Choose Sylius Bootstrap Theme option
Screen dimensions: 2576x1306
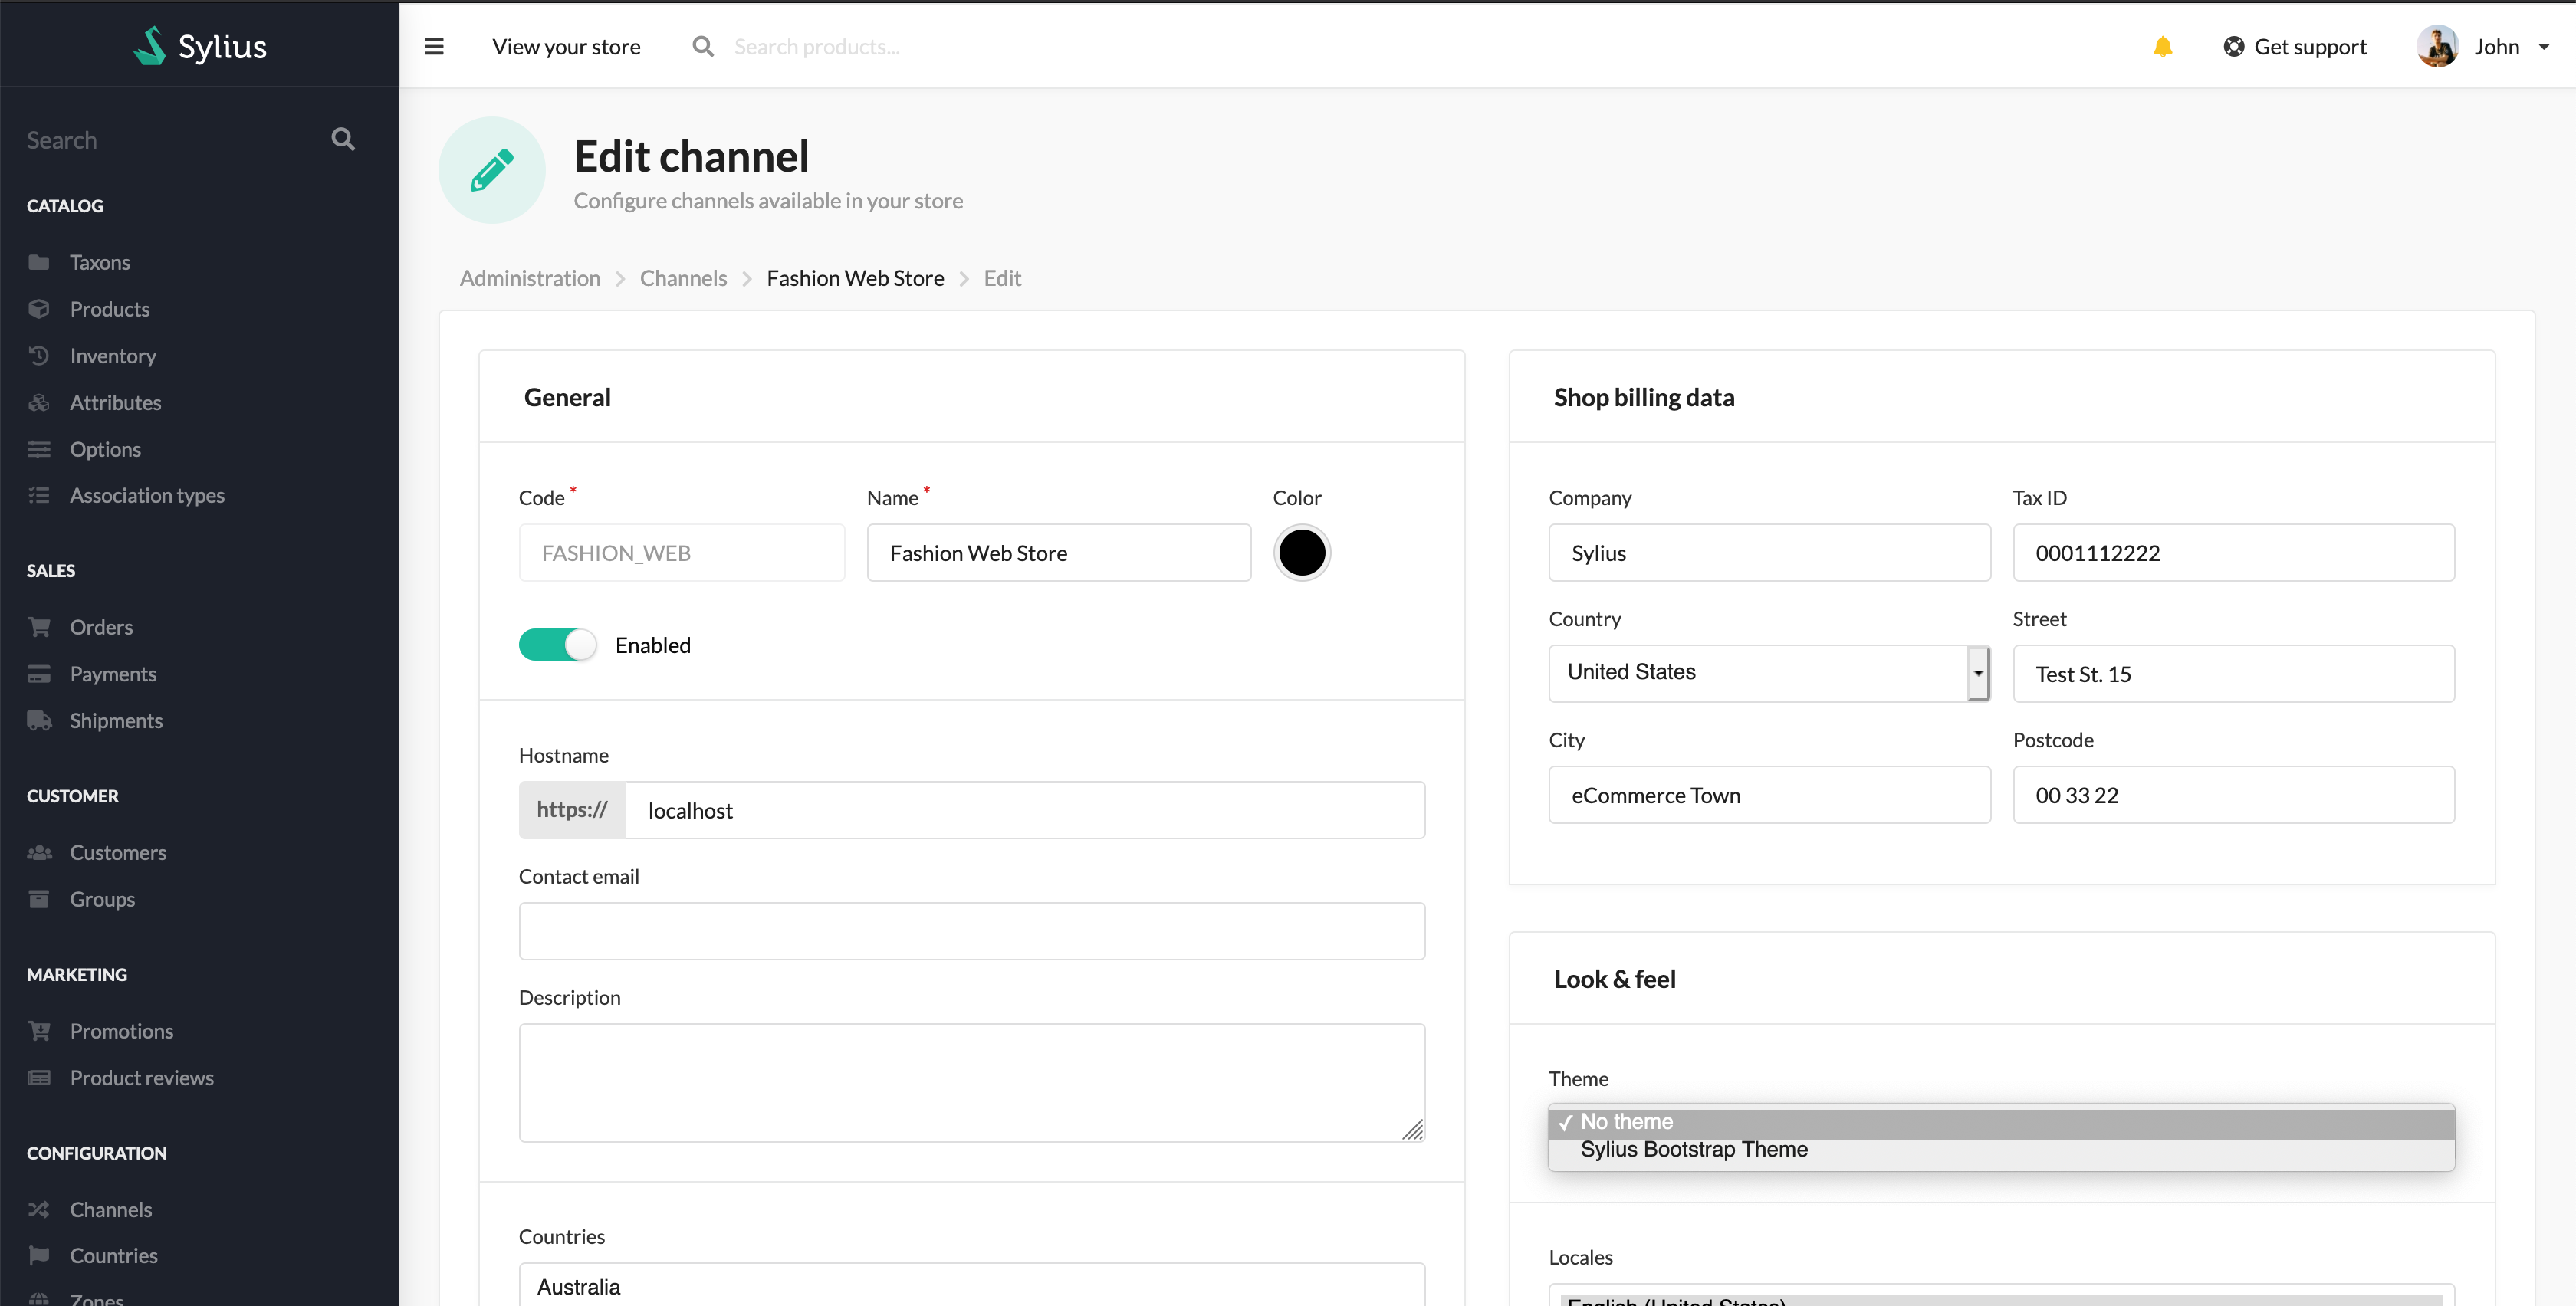2001,1150
